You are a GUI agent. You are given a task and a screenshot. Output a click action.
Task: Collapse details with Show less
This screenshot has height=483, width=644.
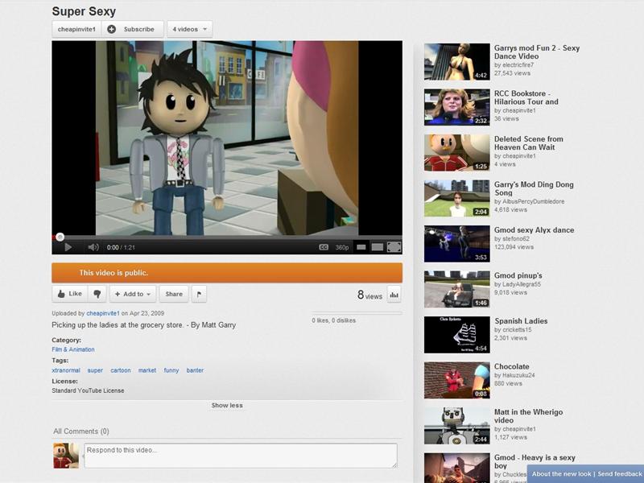click(x=226, y=405)
